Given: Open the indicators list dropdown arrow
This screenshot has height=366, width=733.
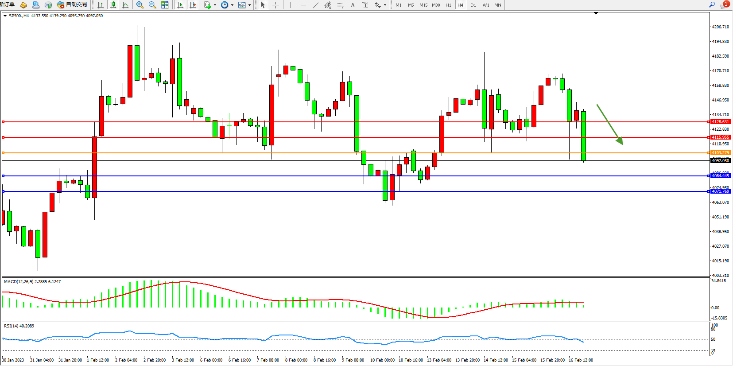Looking at the screenshot, I should point(215,5).
